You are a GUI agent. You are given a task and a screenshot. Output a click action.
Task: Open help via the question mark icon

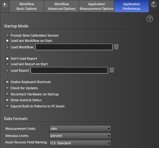coord(150,19)
